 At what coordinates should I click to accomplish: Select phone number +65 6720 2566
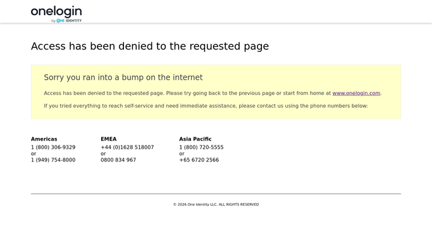pos(199,160)
